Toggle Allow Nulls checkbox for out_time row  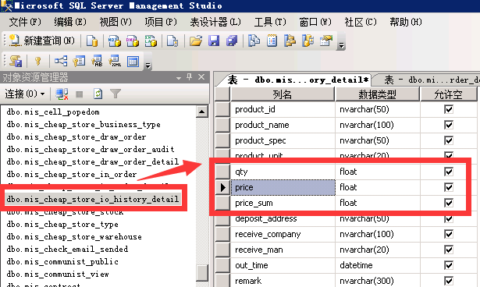(x=449, y=265)
